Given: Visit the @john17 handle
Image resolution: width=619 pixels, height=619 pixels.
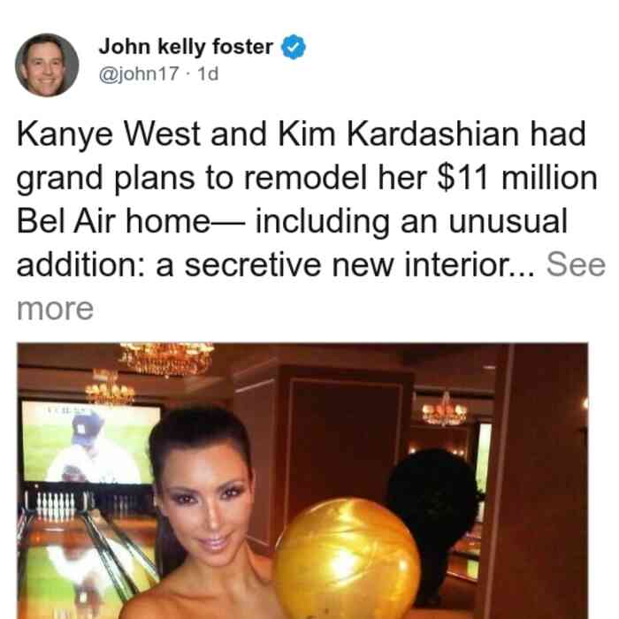Looking at the screenshot, I should pyautogui.click(x=139, y=73).
